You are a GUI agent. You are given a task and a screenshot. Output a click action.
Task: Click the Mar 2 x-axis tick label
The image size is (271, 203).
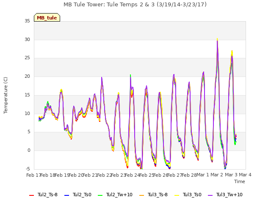217,175
